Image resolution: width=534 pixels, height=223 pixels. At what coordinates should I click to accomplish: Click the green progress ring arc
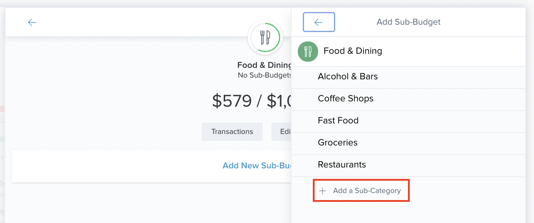279,38
